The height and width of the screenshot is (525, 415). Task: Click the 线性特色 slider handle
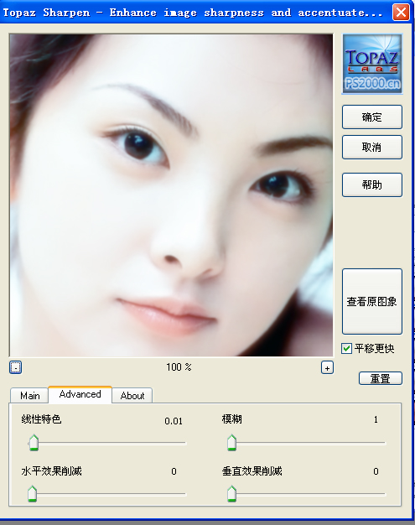[34, 442]
